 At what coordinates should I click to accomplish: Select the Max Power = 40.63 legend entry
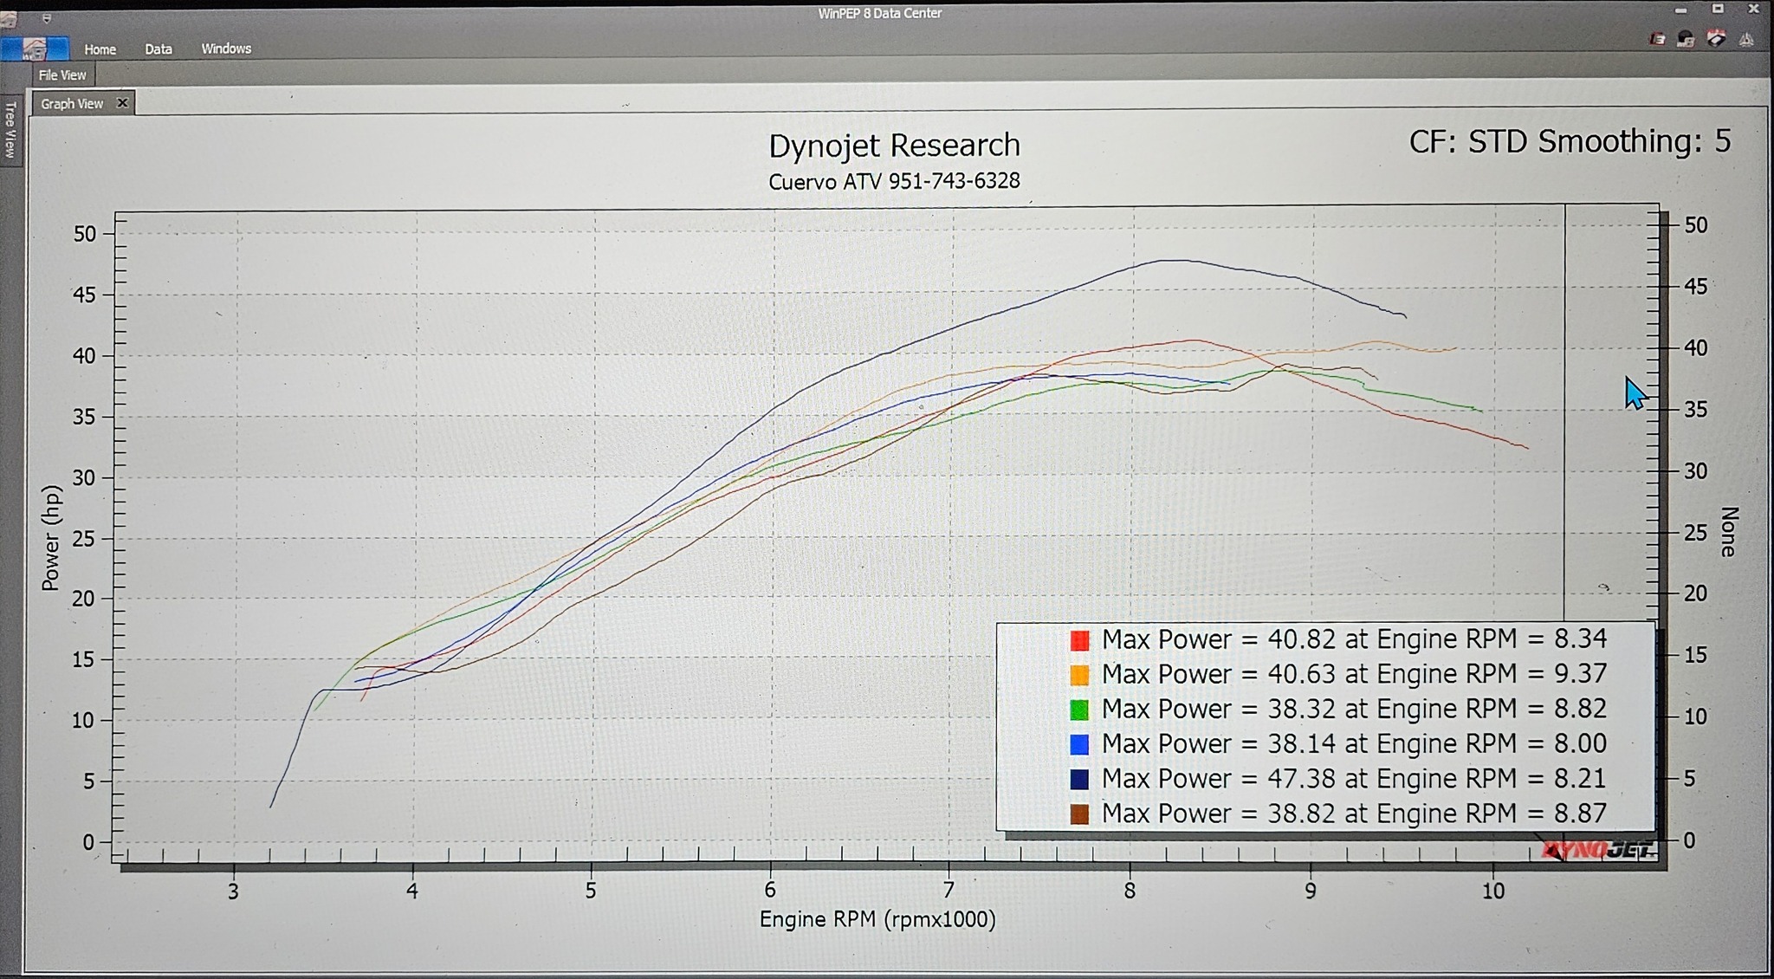tap(1354, 674)
